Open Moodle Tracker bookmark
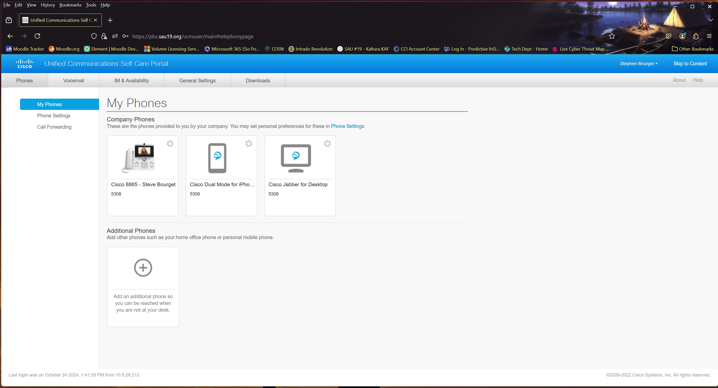Image resolution: width=718 pixels, height=388 pixels. click(25, 49)
